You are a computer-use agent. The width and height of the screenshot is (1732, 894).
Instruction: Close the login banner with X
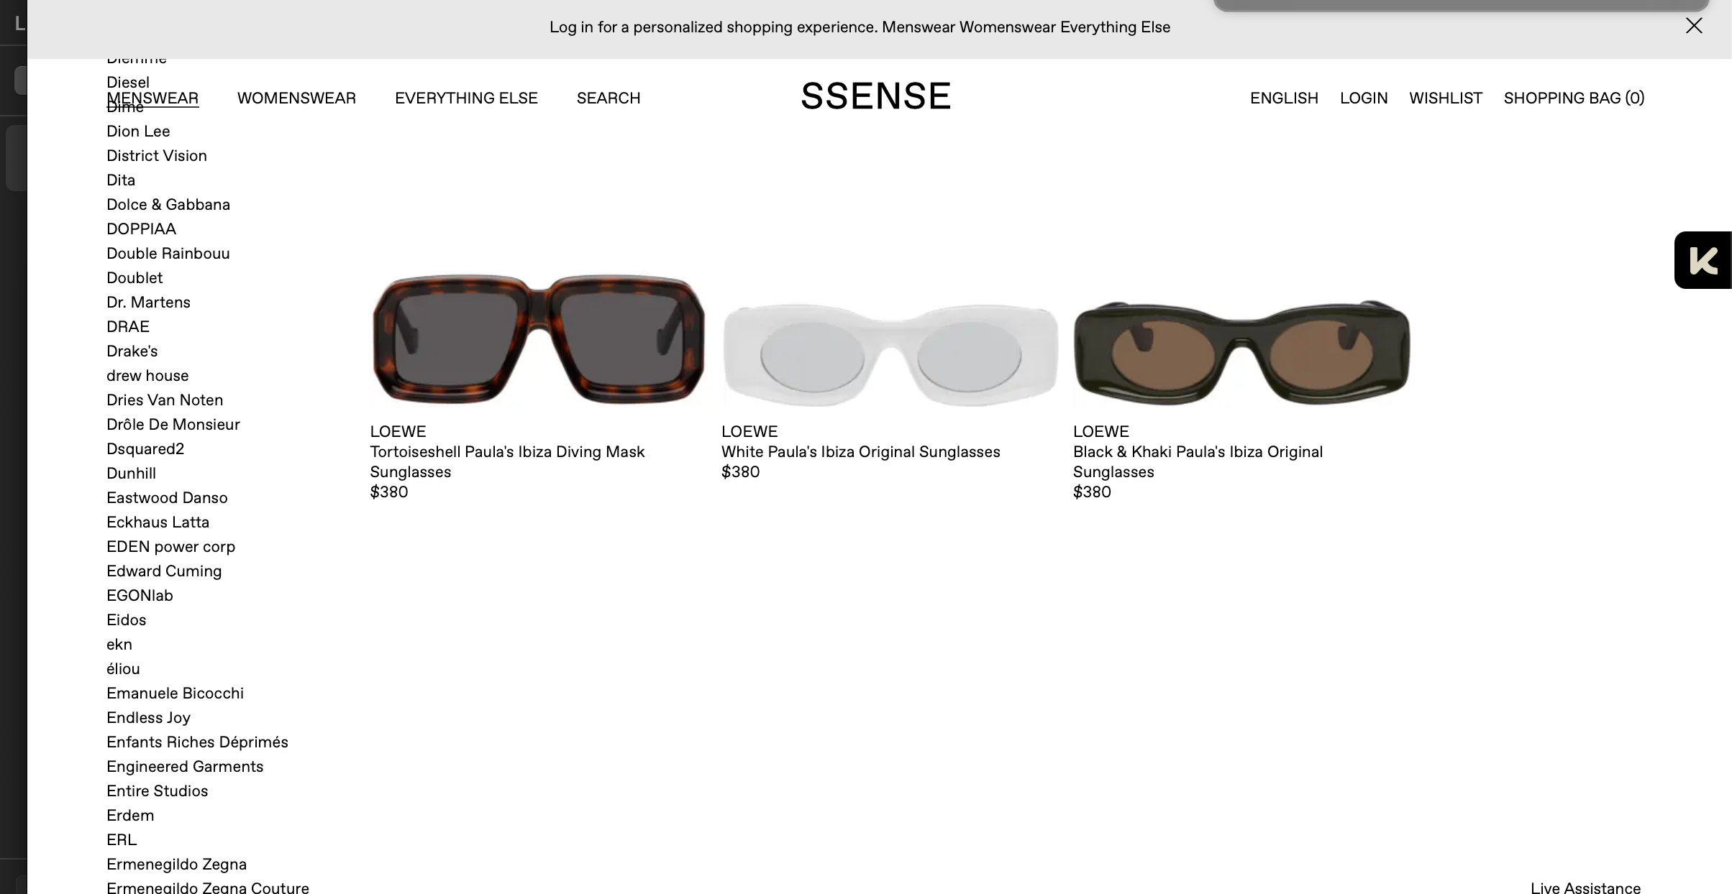[x=1694, y=26]
